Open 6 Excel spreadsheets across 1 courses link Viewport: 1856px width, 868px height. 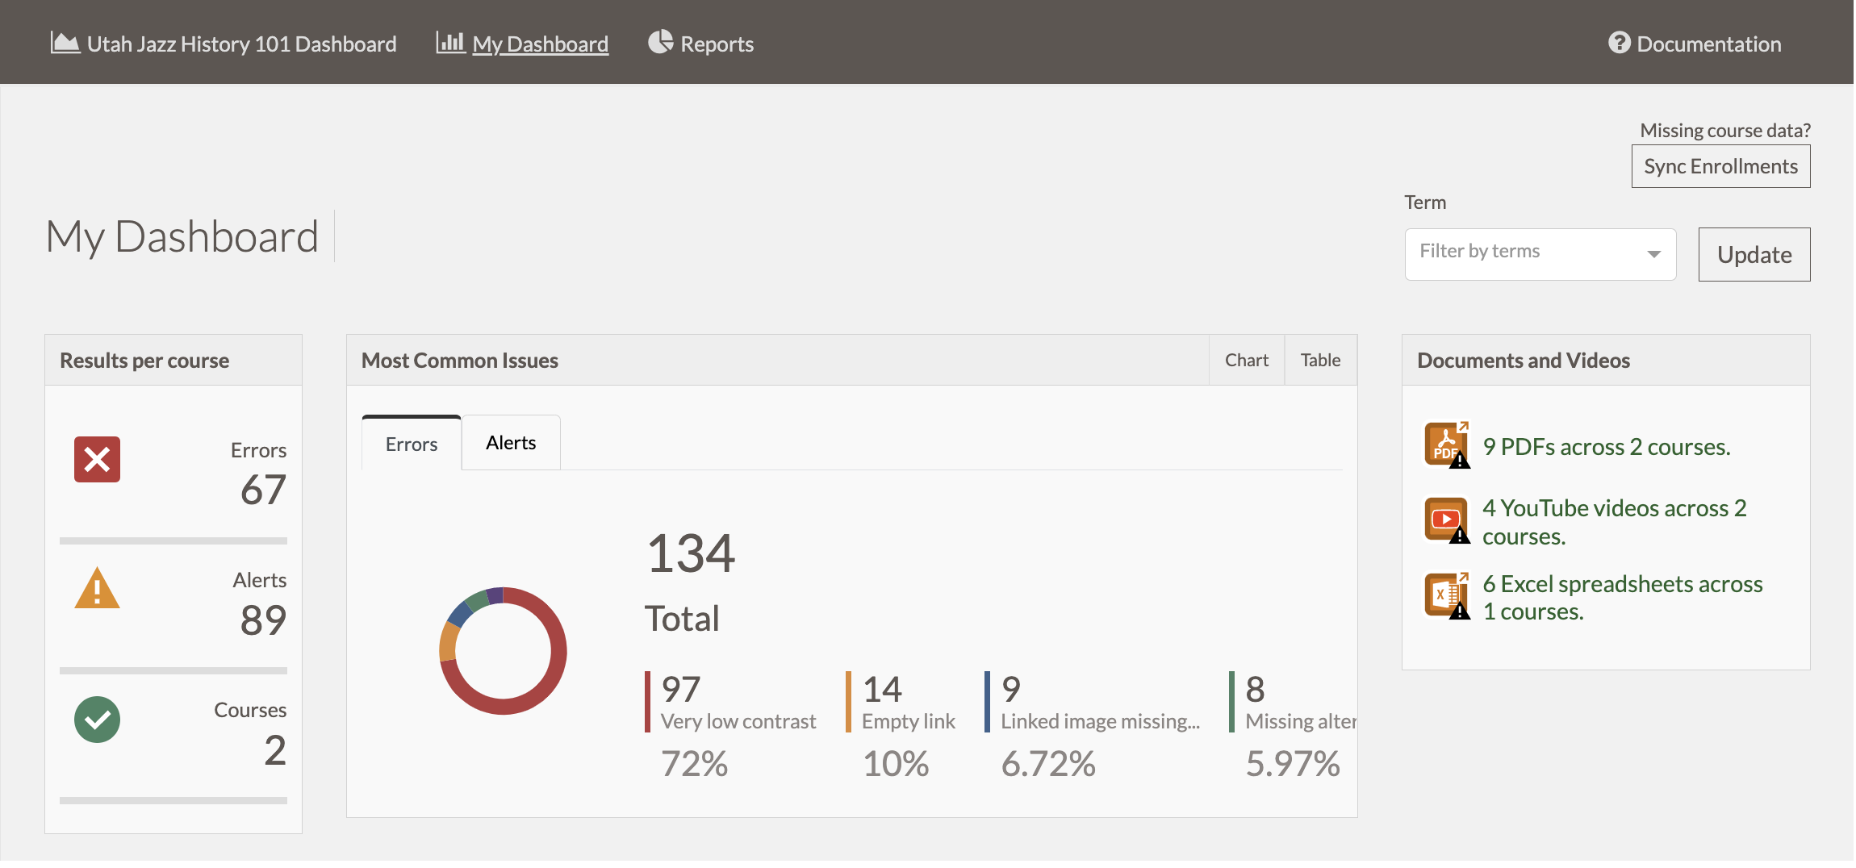[x=1622, y=598]
